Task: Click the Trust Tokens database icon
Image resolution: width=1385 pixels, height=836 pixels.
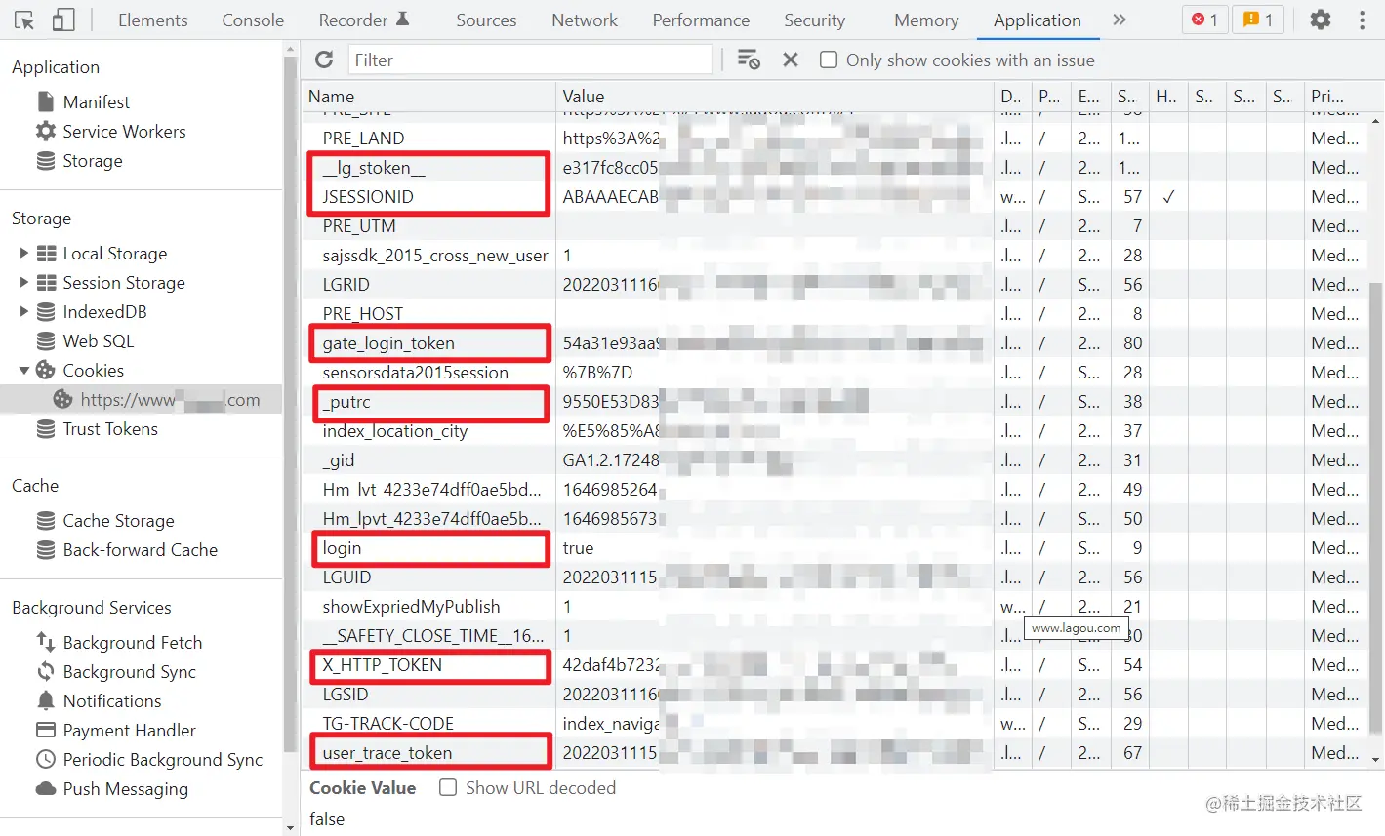Action: (46, 428)
